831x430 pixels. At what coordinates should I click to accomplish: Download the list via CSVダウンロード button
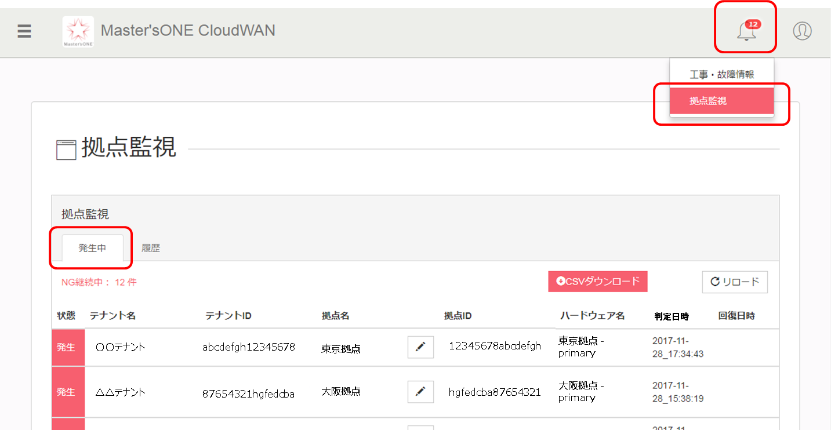(598, 281)
